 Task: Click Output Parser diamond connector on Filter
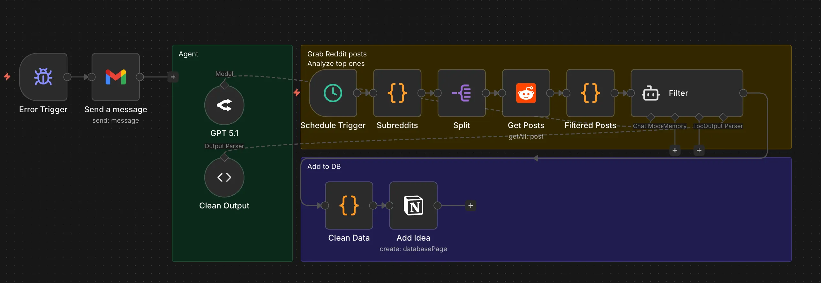point(723,117)
